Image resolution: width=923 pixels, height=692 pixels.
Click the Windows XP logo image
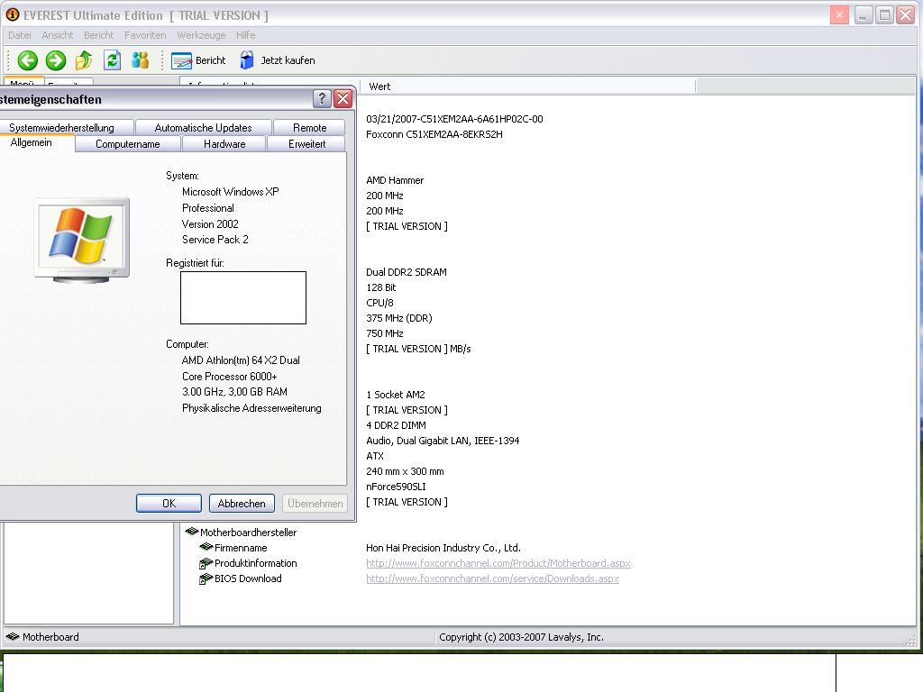[x=82, y=240]
